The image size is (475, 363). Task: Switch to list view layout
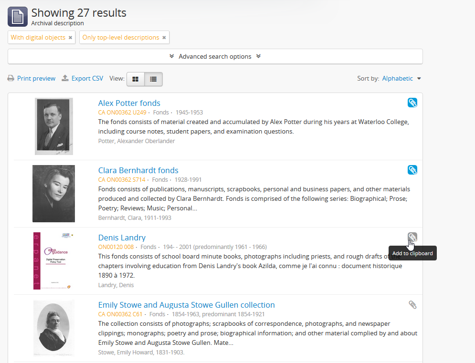153,79
